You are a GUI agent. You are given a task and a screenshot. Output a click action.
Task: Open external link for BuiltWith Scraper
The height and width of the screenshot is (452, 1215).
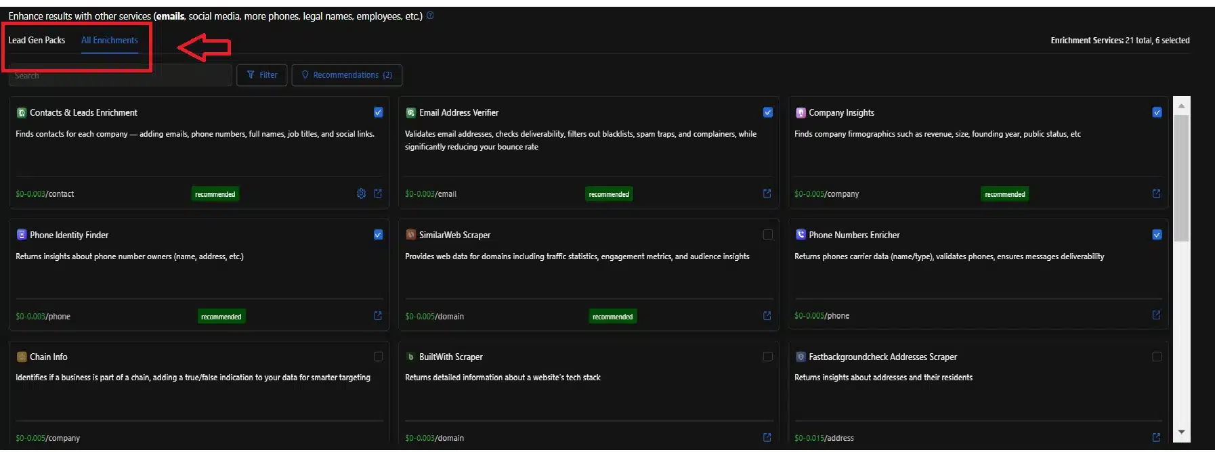coord(767,438)
